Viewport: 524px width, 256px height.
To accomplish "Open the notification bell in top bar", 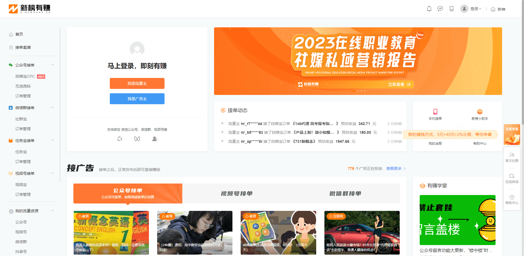I will [x=429, y=8].
